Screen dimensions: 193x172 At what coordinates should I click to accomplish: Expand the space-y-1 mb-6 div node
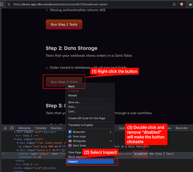(18, 150)
